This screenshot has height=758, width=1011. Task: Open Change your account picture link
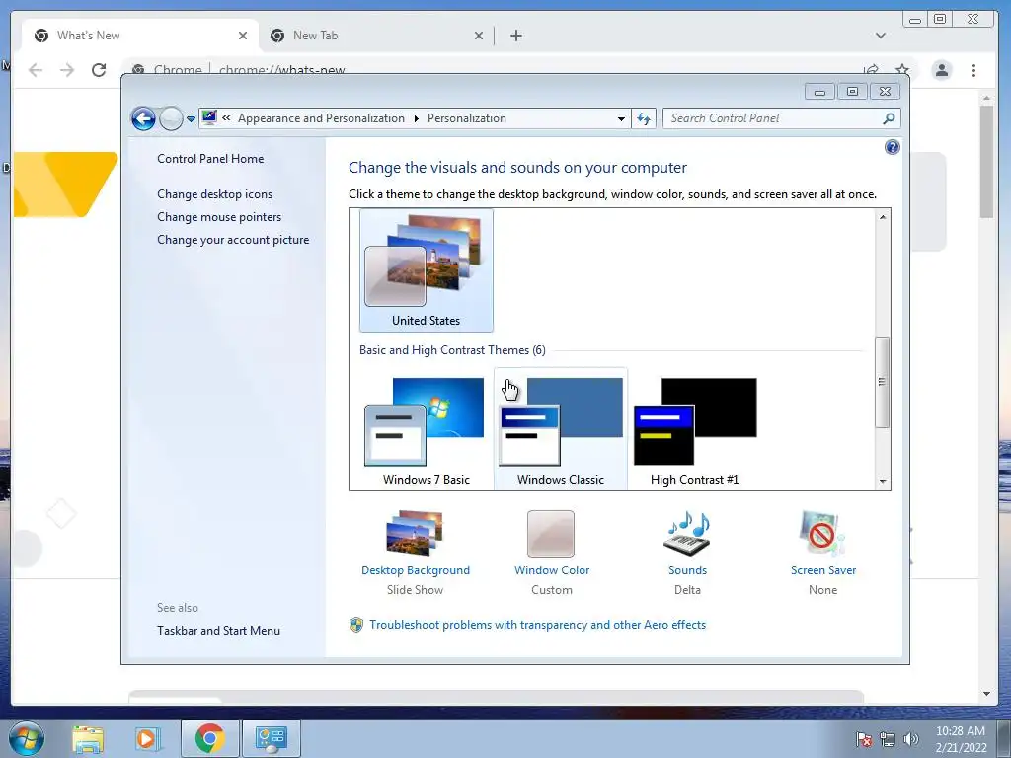[233, 239]
